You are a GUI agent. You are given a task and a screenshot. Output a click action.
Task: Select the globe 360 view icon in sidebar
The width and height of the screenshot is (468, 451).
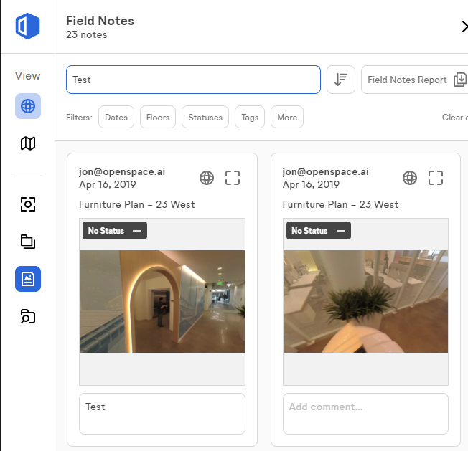(x=28, y=106)
